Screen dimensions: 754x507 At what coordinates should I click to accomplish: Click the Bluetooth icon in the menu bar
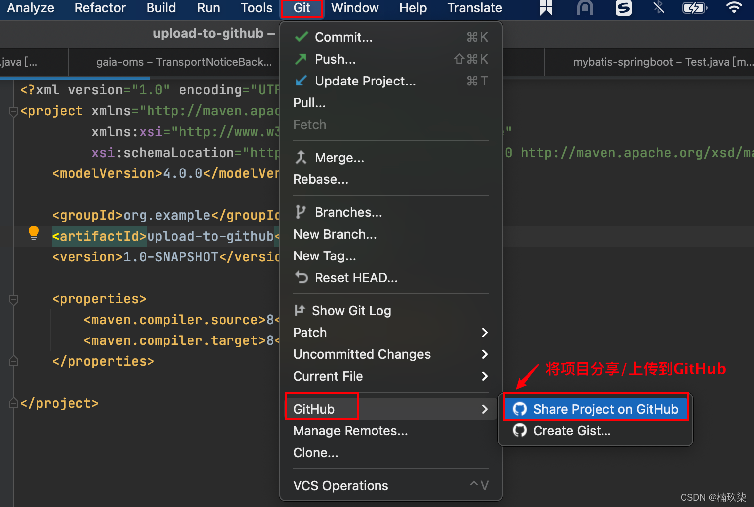coord(659,8)
